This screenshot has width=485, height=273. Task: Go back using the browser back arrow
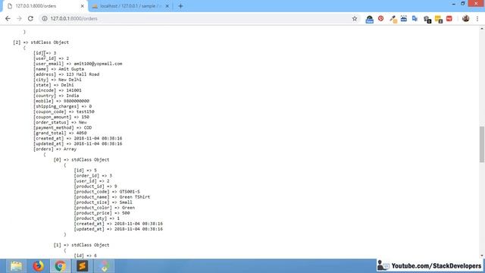(x=8, y=18)
